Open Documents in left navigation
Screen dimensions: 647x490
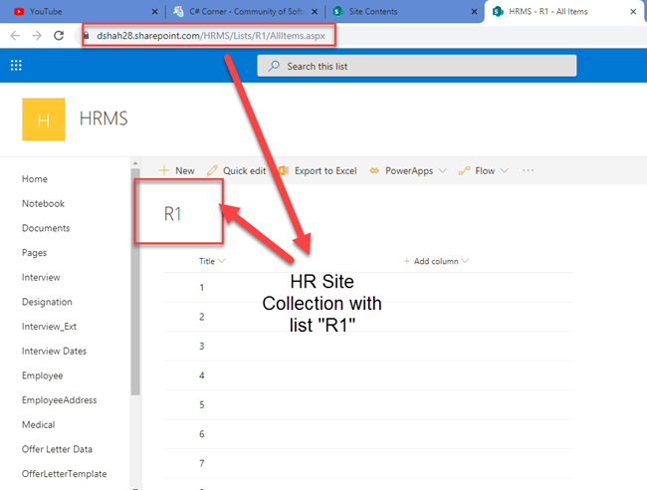[x=46, y=228]
